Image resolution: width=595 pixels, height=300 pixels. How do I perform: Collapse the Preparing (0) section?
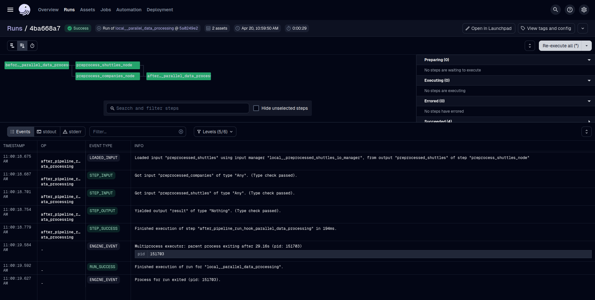506,60
